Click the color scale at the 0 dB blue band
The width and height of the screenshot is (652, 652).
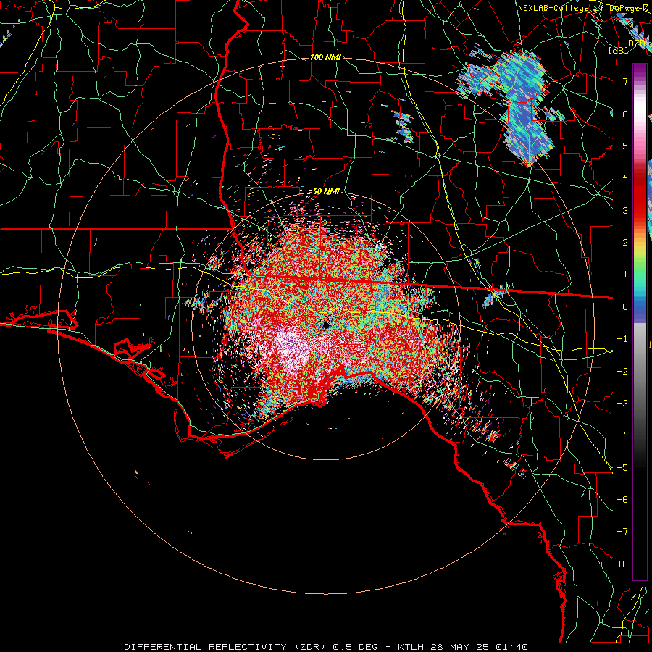[640, 307]
